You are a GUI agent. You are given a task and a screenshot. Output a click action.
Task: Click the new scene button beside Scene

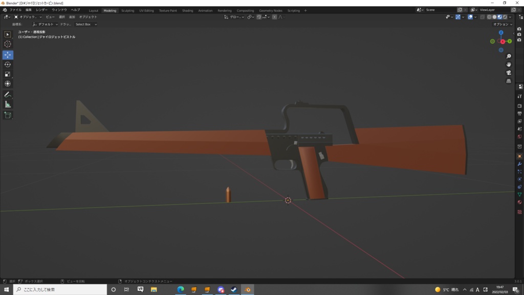(460, 10)
